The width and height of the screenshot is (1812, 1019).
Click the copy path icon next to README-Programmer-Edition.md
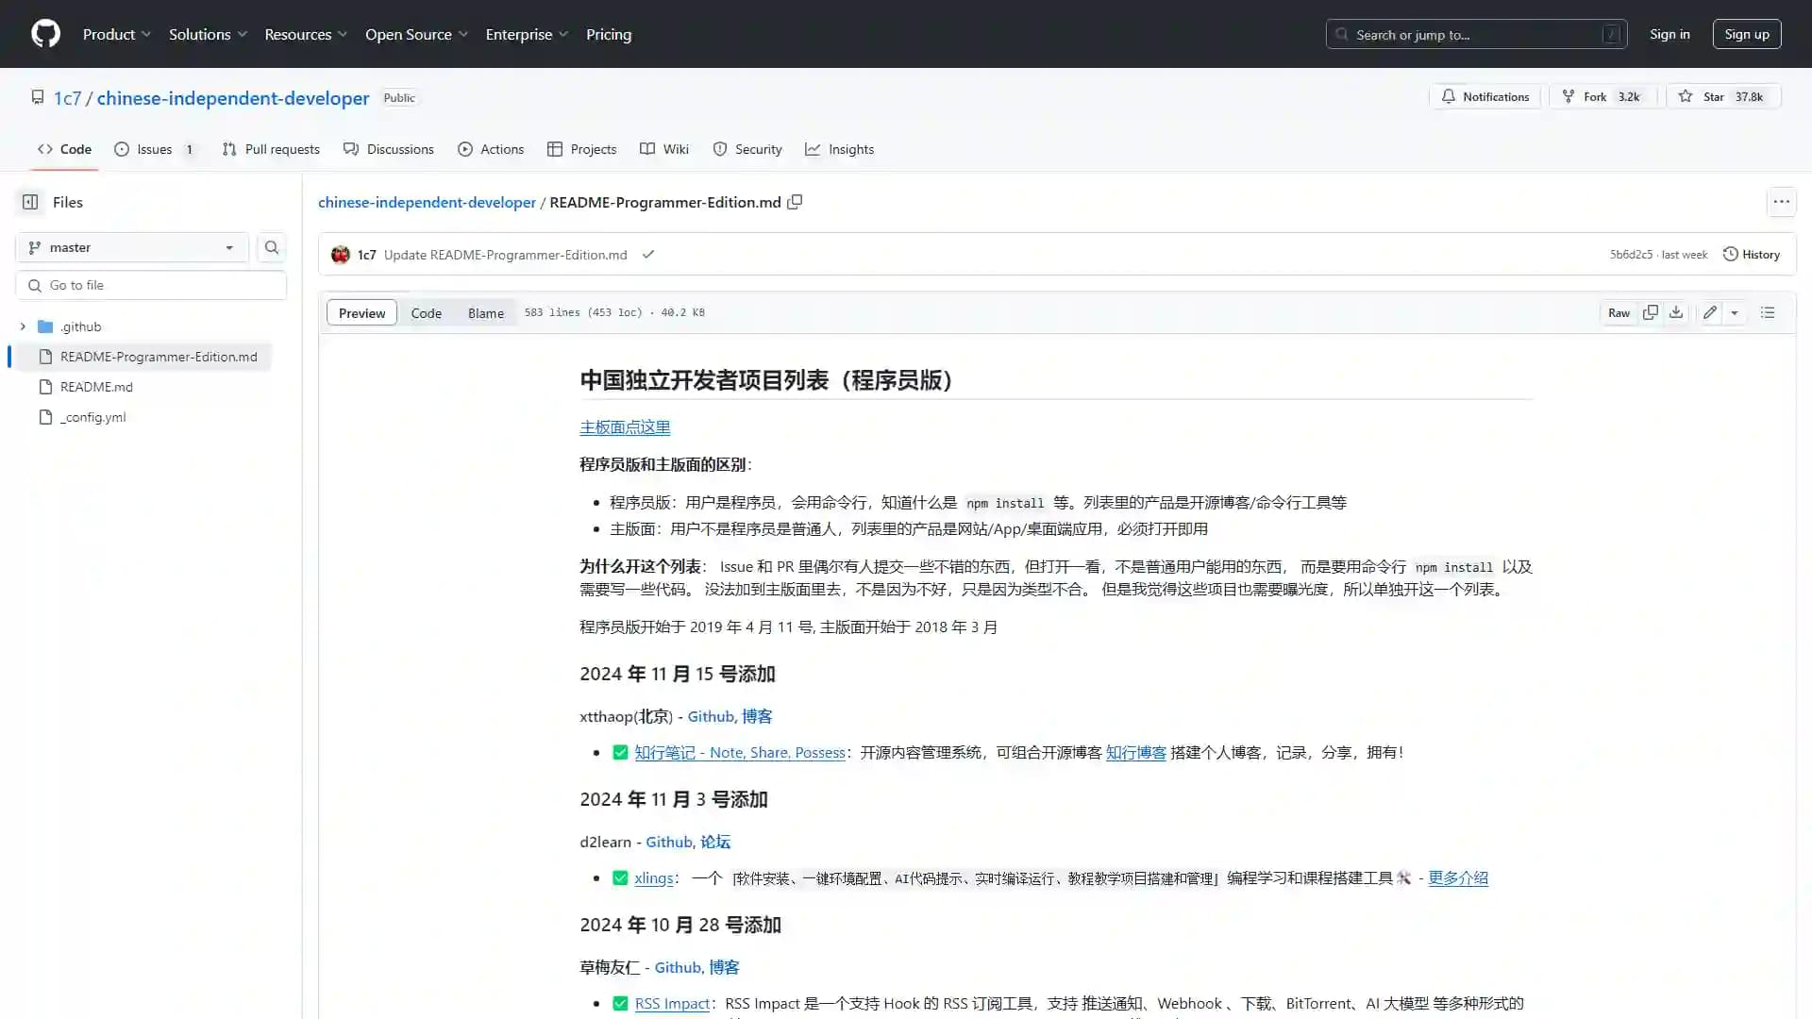click(x=796, y=202)
